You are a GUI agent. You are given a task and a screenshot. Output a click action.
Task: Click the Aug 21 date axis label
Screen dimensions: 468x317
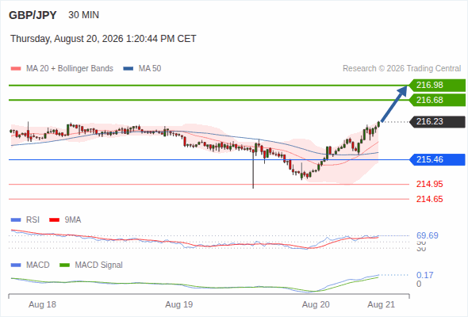tap(382, 304)
